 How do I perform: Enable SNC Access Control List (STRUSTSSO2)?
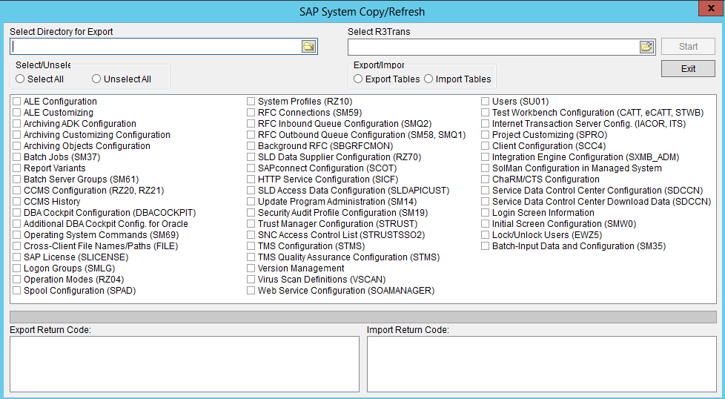tap(251, 235)
